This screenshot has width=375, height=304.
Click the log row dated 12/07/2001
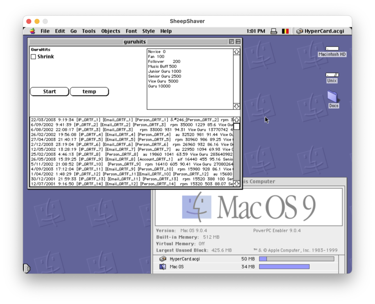pos(132,184)
